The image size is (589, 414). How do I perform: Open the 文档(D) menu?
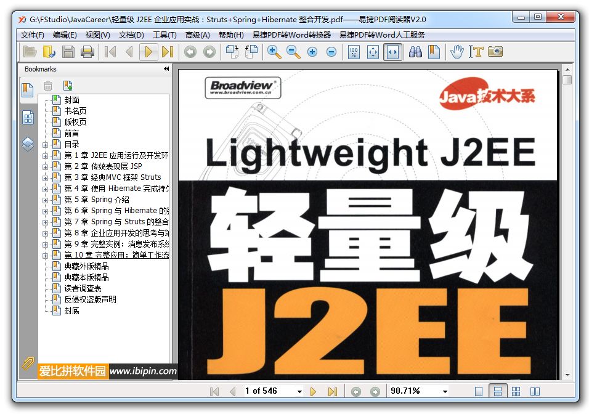(x=131, y=35)
